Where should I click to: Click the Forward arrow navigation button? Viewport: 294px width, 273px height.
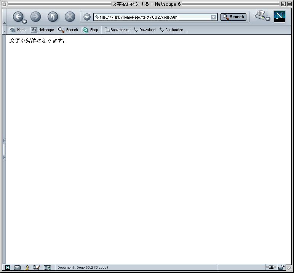click(x=36, y=17)
